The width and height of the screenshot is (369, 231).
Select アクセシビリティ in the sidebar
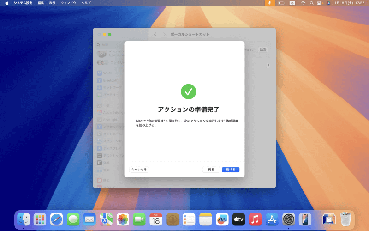(x=110, y=127)
